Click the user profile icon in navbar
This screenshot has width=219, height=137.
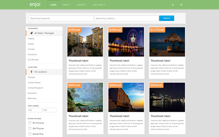173,5
